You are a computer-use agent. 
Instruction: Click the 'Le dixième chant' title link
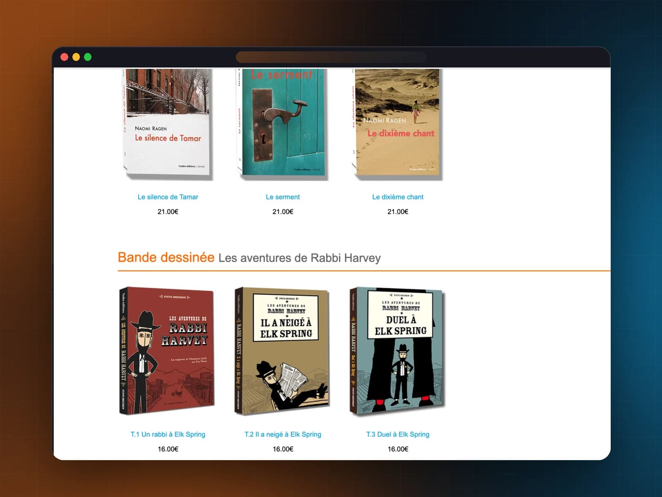(x=398, y=197)
